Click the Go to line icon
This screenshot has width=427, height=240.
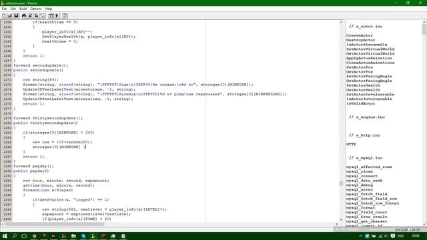(43, 15)
